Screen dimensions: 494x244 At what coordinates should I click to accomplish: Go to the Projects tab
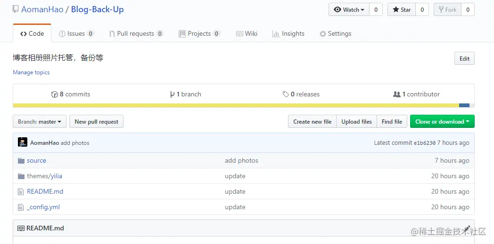click(x=199, y=33)
